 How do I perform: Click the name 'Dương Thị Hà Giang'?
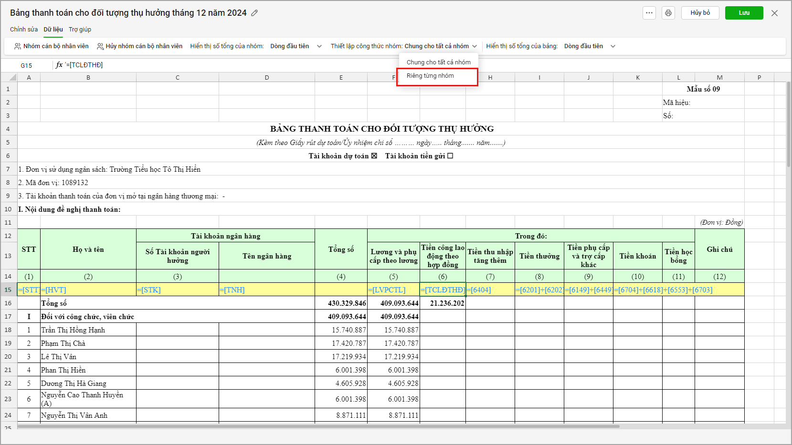74,383
